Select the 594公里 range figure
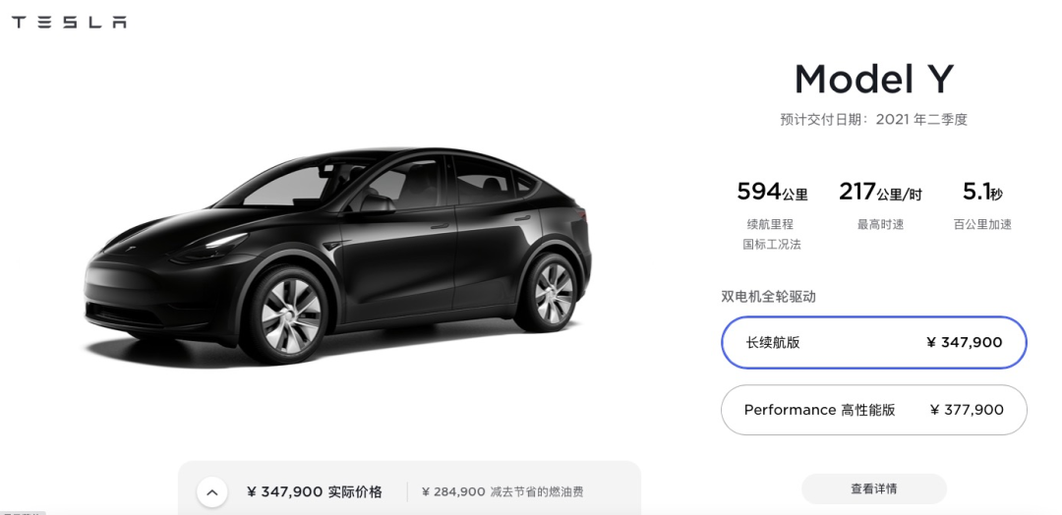 click(x=772, y=193)
